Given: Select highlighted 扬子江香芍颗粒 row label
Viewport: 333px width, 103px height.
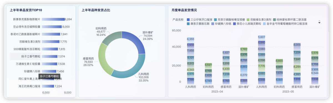Looking at the screenshot, I should click(31, 56).
